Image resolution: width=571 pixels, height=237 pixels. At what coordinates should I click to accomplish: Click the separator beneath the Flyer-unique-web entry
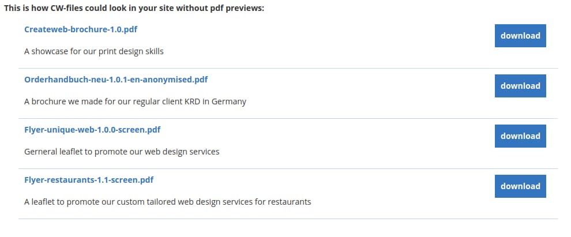[288, 168]
